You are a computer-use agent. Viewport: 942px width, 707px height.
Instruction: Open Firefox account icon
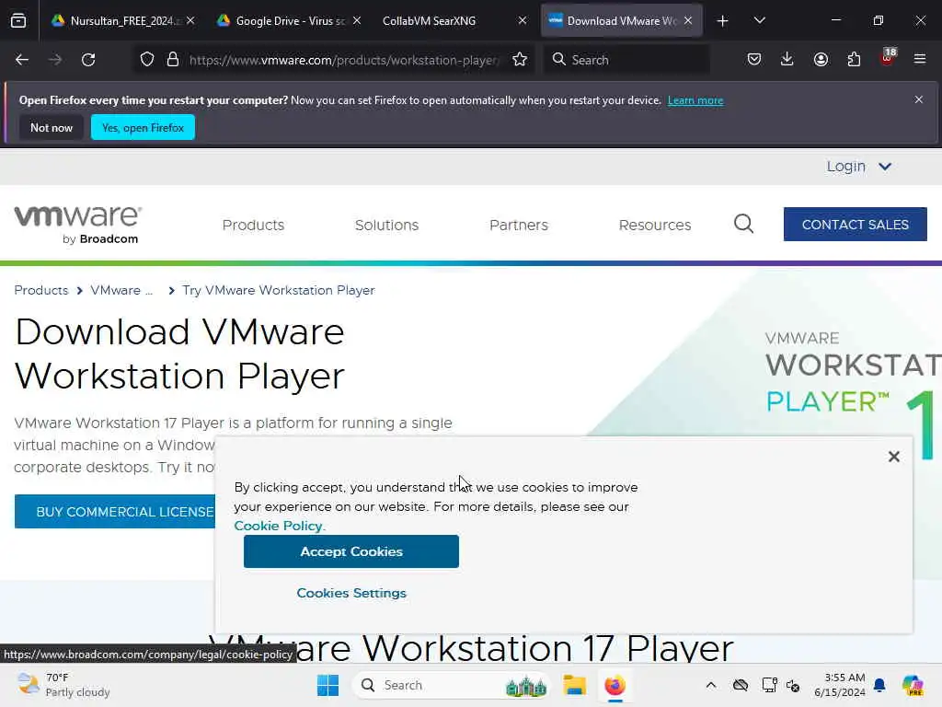[821, 60]
